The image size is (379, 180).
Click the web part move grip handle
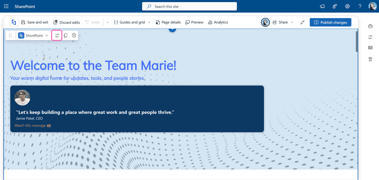click(10, 35)
